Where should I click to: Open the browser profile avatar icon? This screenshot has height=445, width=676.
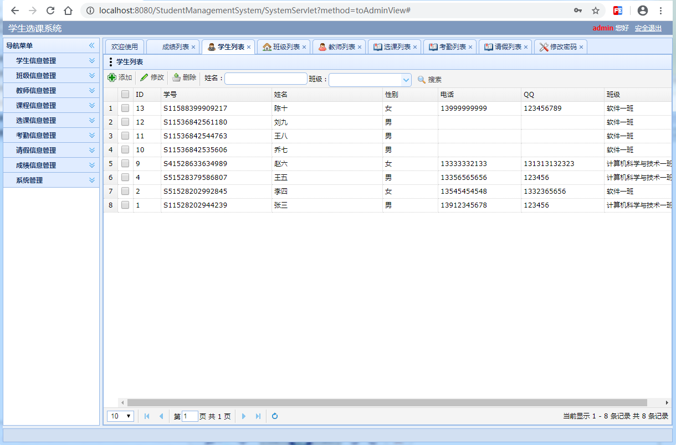coord(643,11)
